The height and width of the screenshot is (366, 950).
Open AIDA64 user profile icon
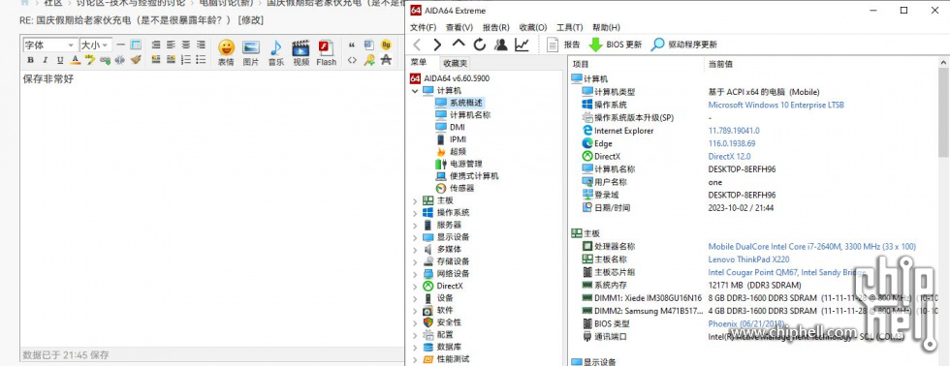[x=500, y=45]
